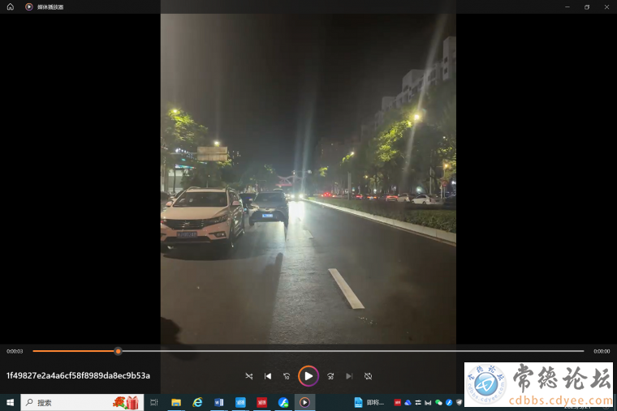617x411 pixels.
Task: Click the file name 1f49827e2a4a6cf58f8989da8ec9b53a
Action: coord(78,375)
